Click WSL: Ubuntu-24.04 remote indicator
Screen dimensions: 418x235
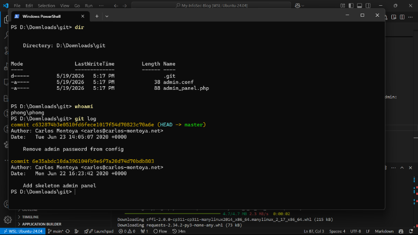point(23,231)
